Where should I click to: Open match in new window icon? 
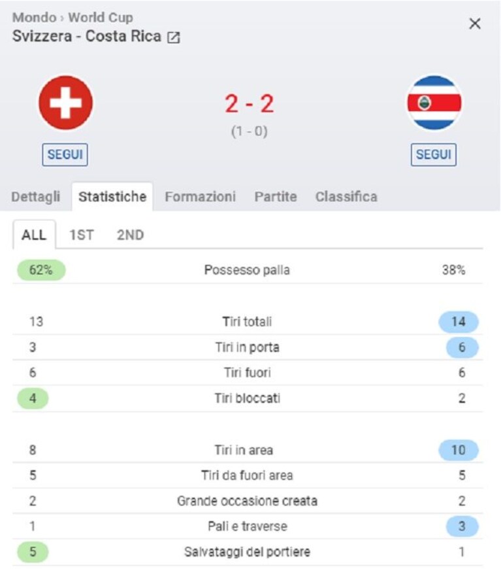tap(173, 37)
